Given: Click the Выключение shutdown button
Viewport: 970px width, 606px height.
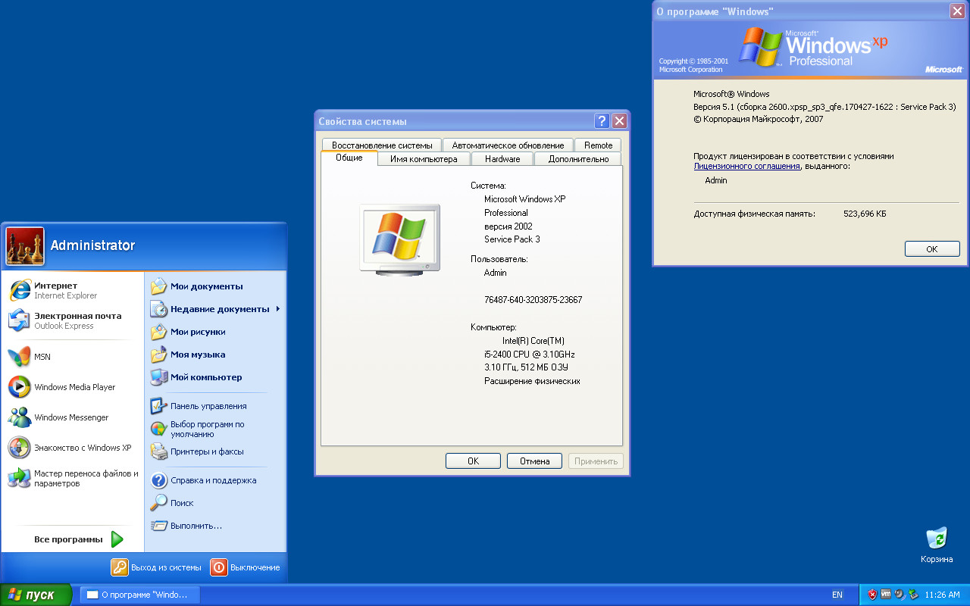Looking at the screenshot, I should [x=246, y=567].
